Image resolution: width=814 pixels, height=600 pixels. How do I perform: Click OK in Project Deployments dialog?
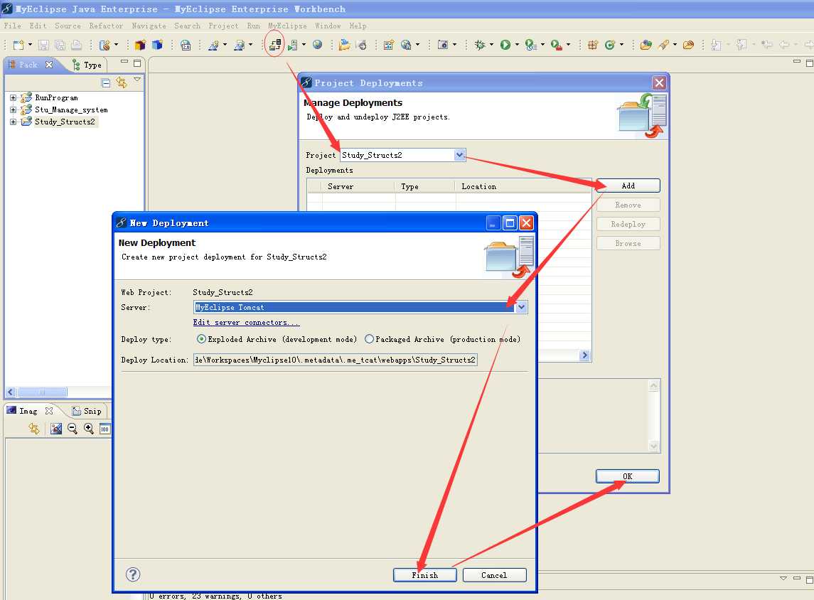point(628,476)
